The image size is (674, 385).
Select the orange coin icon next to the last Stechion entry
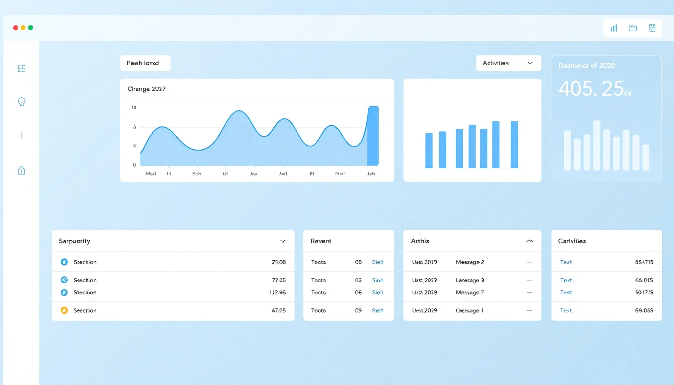(x=64, y=310)
